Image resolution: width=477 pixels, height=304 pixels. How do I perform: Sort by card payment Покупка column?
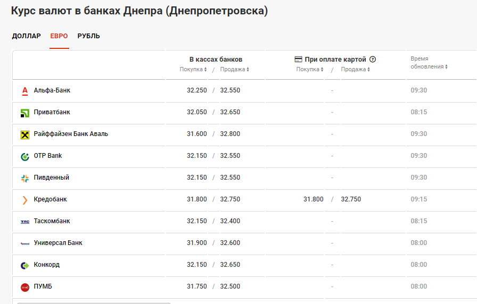310,69
